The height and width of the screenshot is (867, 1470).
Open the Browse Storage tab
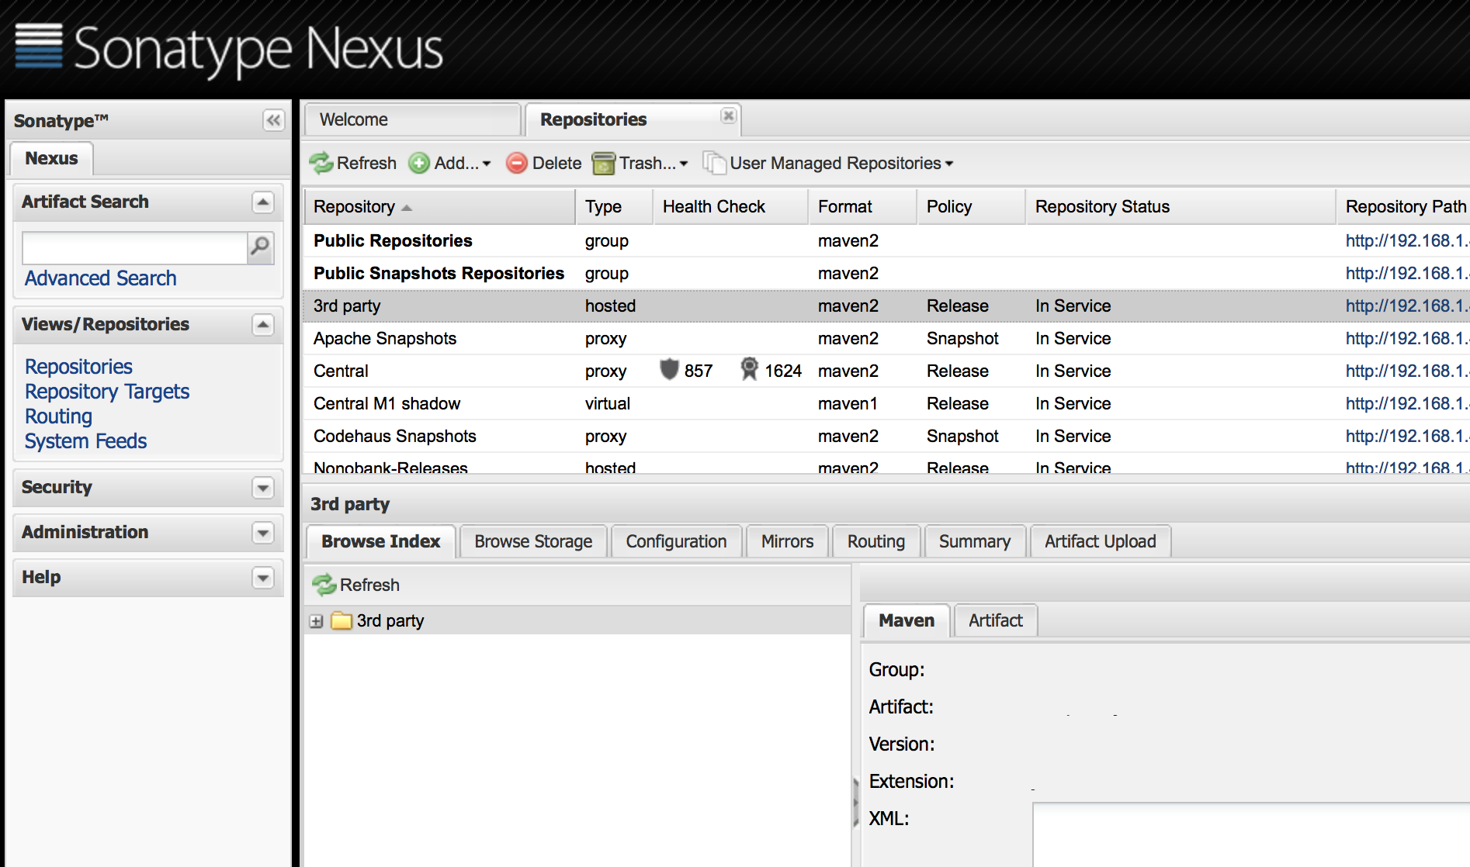[x=533, y=541]
